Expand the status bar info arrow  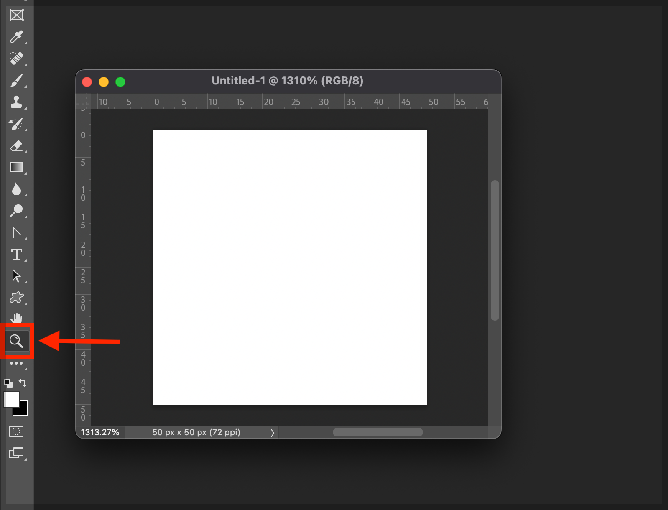(273, 433)
